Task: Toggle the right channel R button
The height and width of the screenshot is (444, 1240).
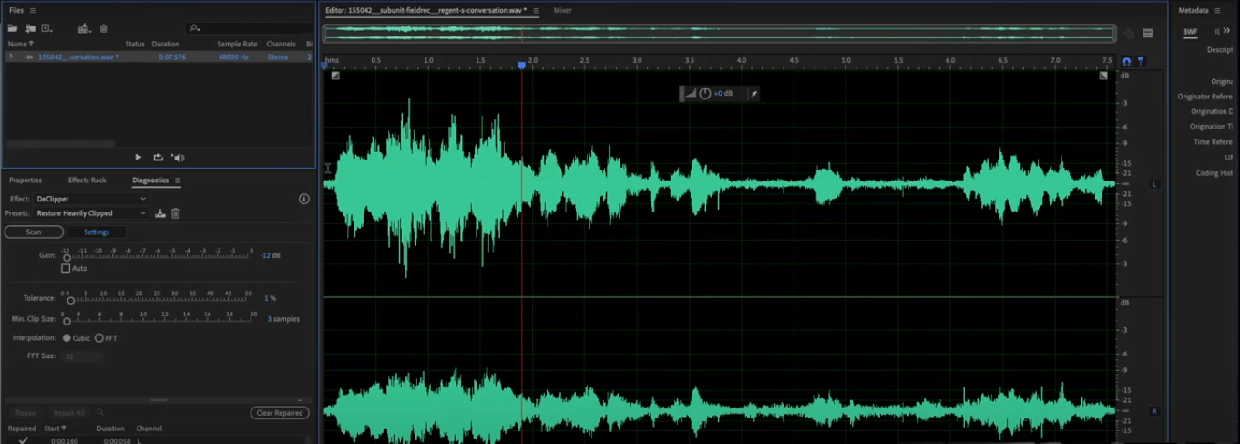Action: click(x=1154, y=411)
